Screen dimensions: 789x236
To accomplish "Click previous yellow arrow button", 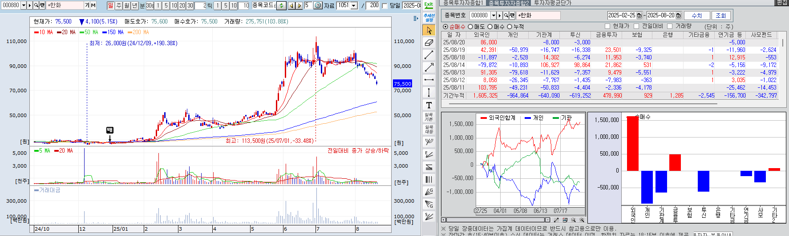I will coord(291,5).
